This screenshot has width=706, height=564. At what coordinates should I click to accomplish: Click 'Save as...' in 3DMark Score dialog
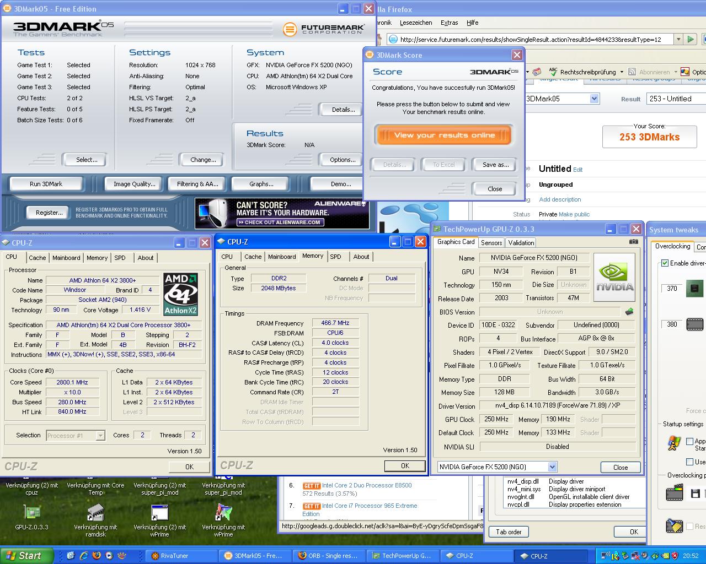click(495, 165)
